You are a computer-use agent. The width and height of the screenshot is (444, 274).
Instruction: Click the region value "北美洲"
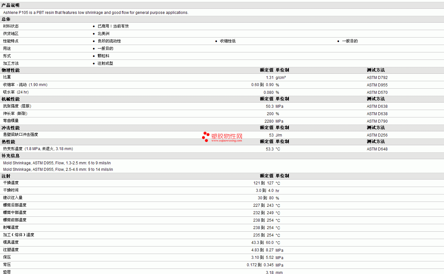tap(104, 34)
